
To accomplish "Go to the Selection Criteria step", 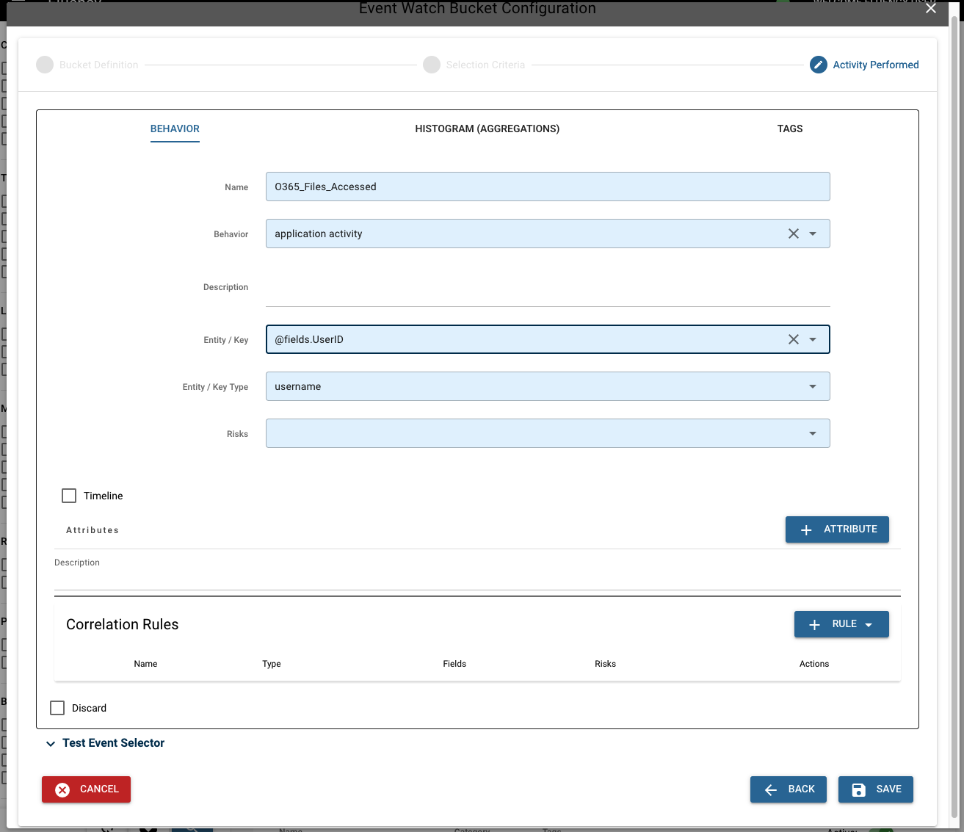I will tap(475, 65).
